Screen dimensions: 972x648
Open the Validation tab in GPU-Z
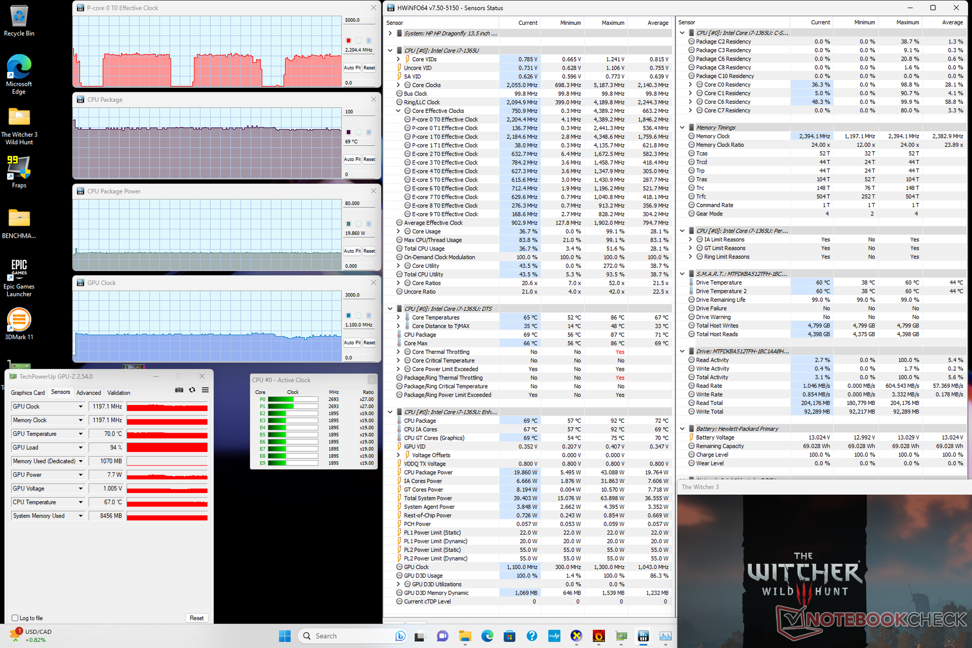(119, 393)
